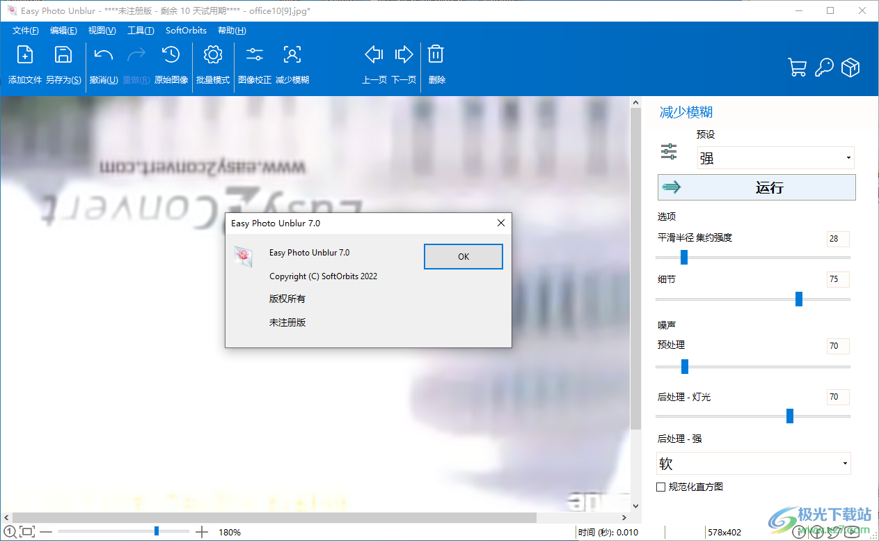Open the 工具(T) menu
This screenshot has height=541, width=879.
(x=141, y=31)
